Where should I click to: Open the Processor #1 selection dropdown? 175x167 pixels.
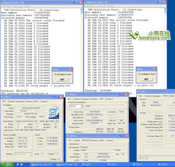click(x=31, y=154)
